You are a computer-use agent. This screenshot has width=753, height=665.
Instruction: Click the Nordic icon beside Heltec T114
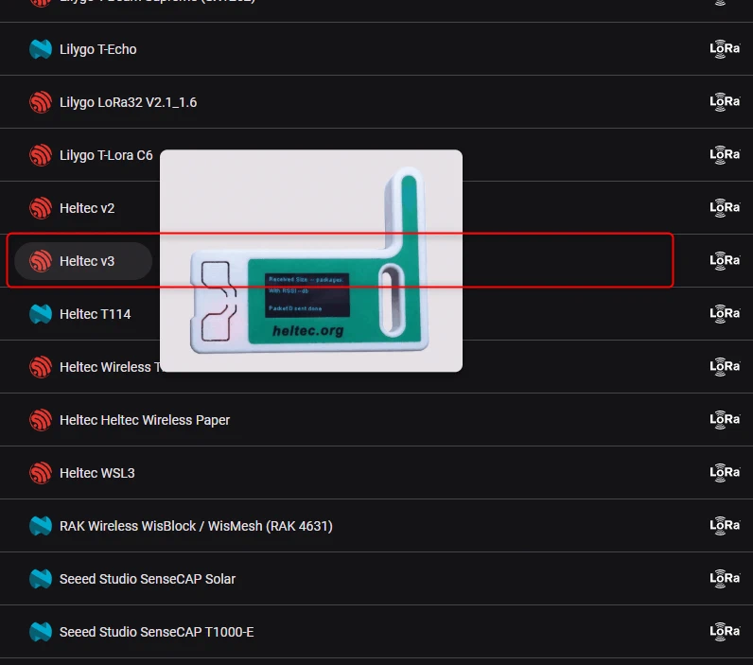pos(41,314)
